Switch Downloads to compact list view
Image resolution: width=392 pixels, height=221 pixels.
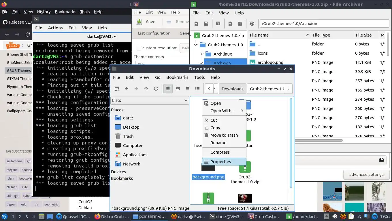(188, 89)
